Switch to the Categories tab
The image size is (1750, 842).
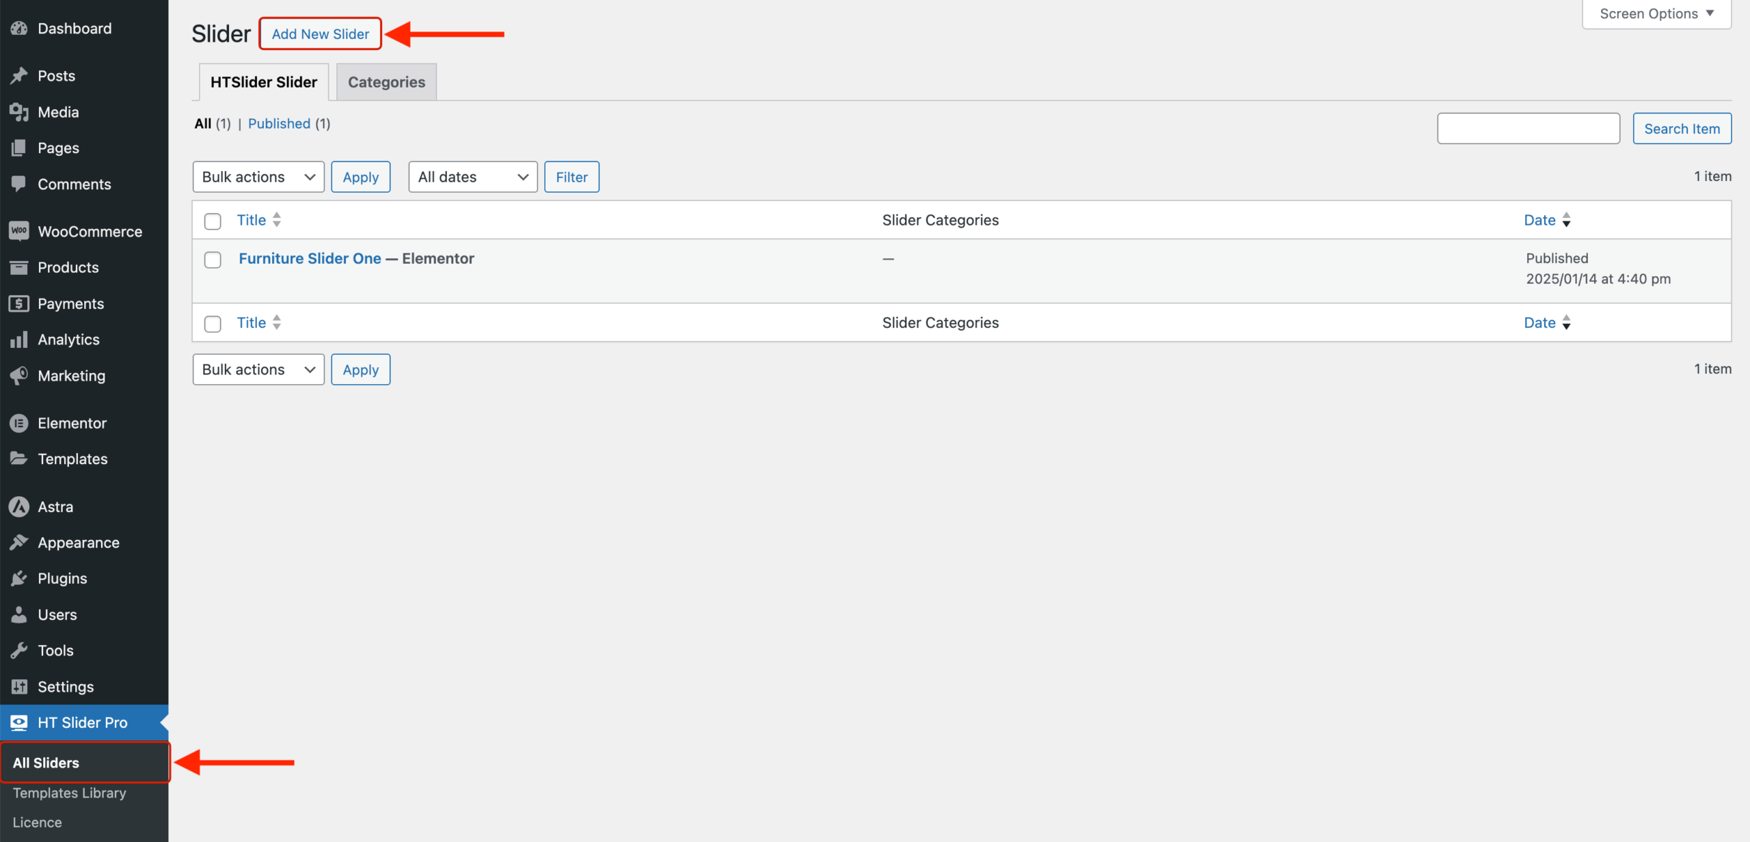point(386,81)
